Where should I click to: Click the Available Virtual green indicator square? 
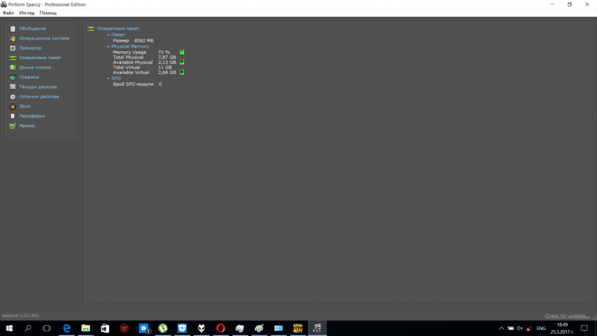pos(182,72)
